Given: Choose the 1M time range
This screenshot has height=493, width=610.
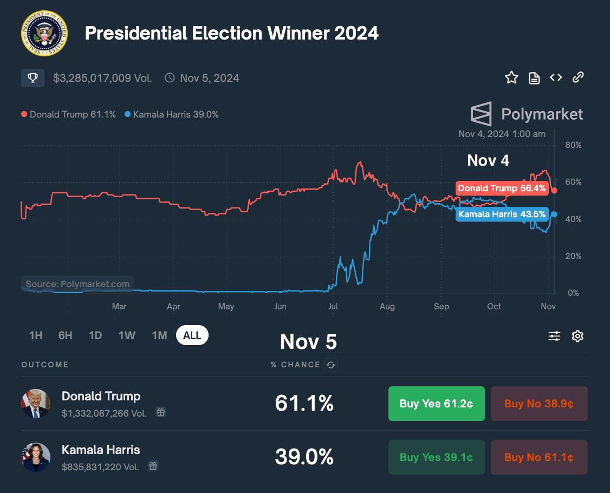Looking at the screenshot, I should coord(159,335).
